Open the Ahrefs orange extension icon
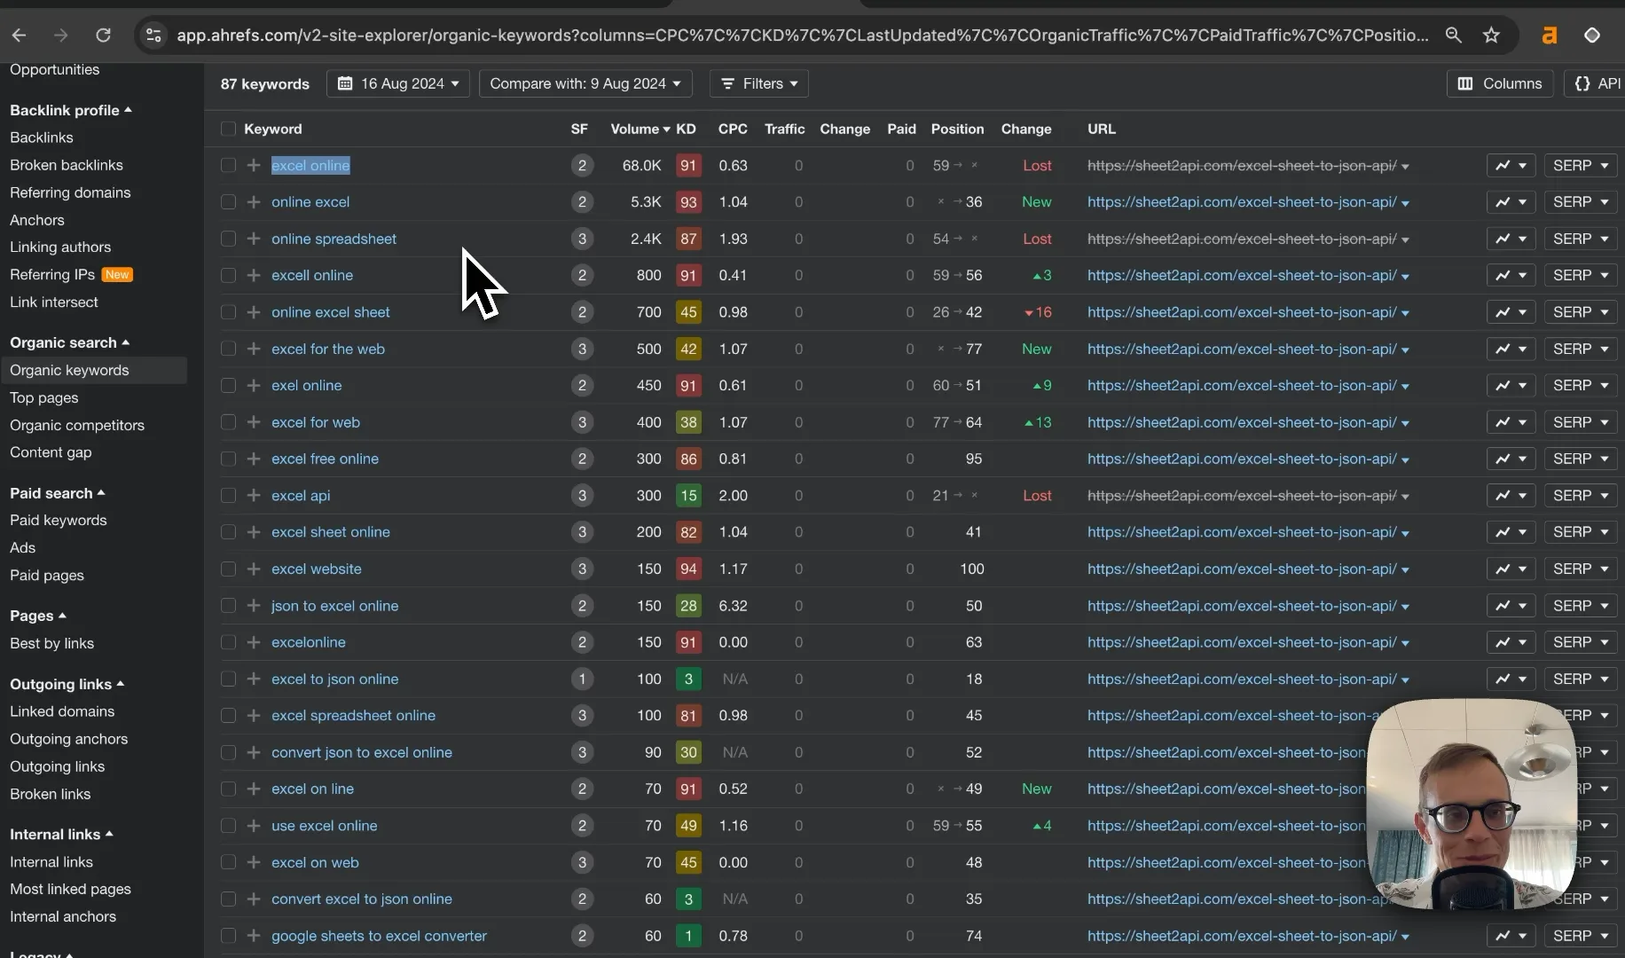This screenshot has width=1625, height=958. pyautogui.click(x=1550, y=35)
